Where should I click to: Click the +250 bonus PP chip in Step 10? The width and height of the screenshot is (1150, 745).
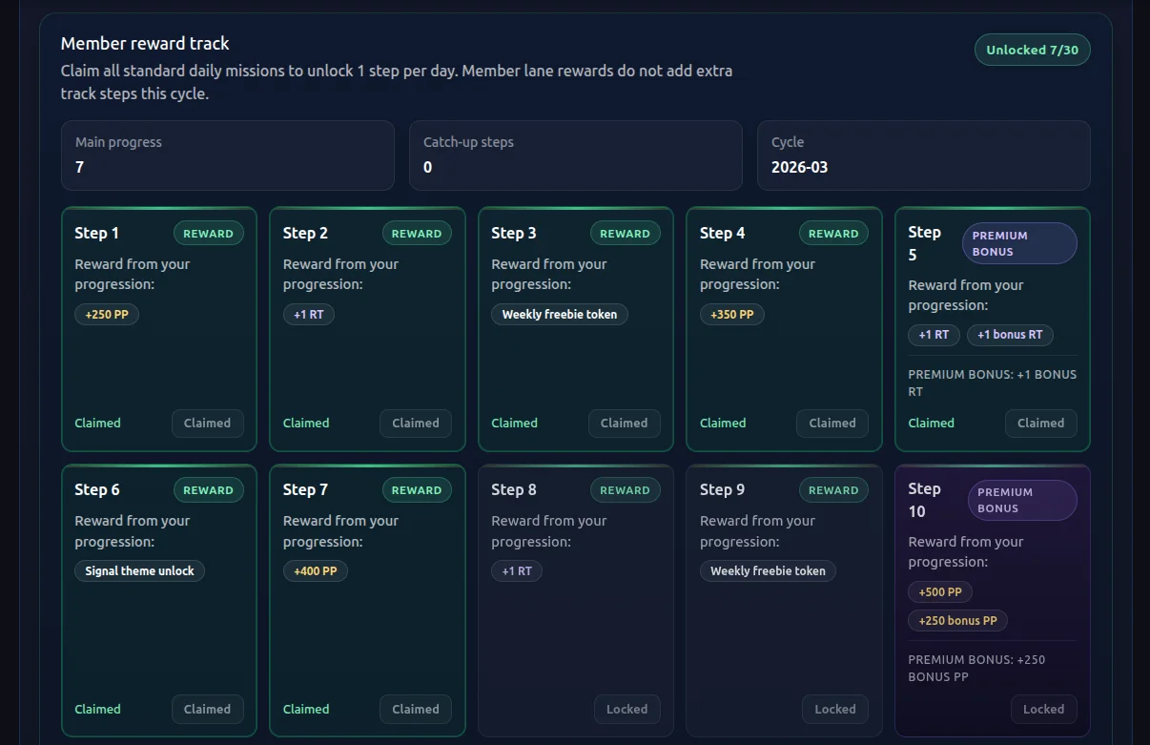[957, 621]
